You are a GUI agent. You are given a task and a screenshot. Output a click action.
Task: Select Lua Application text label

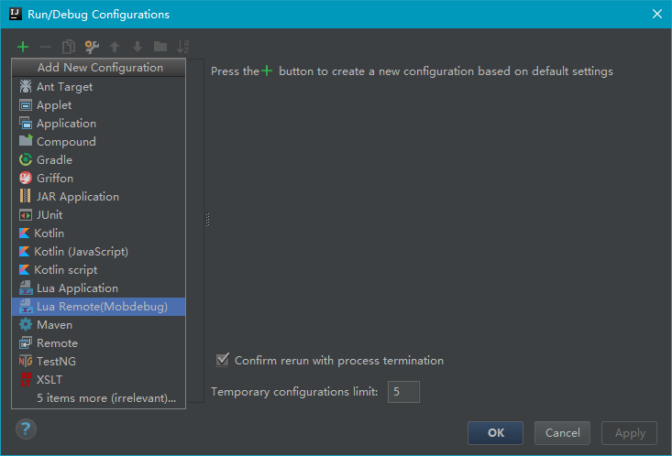(x=77, y=288)
